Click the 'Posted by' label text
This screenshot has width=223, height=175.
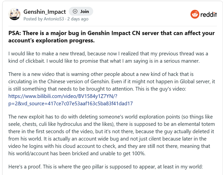tap(33, 19)
